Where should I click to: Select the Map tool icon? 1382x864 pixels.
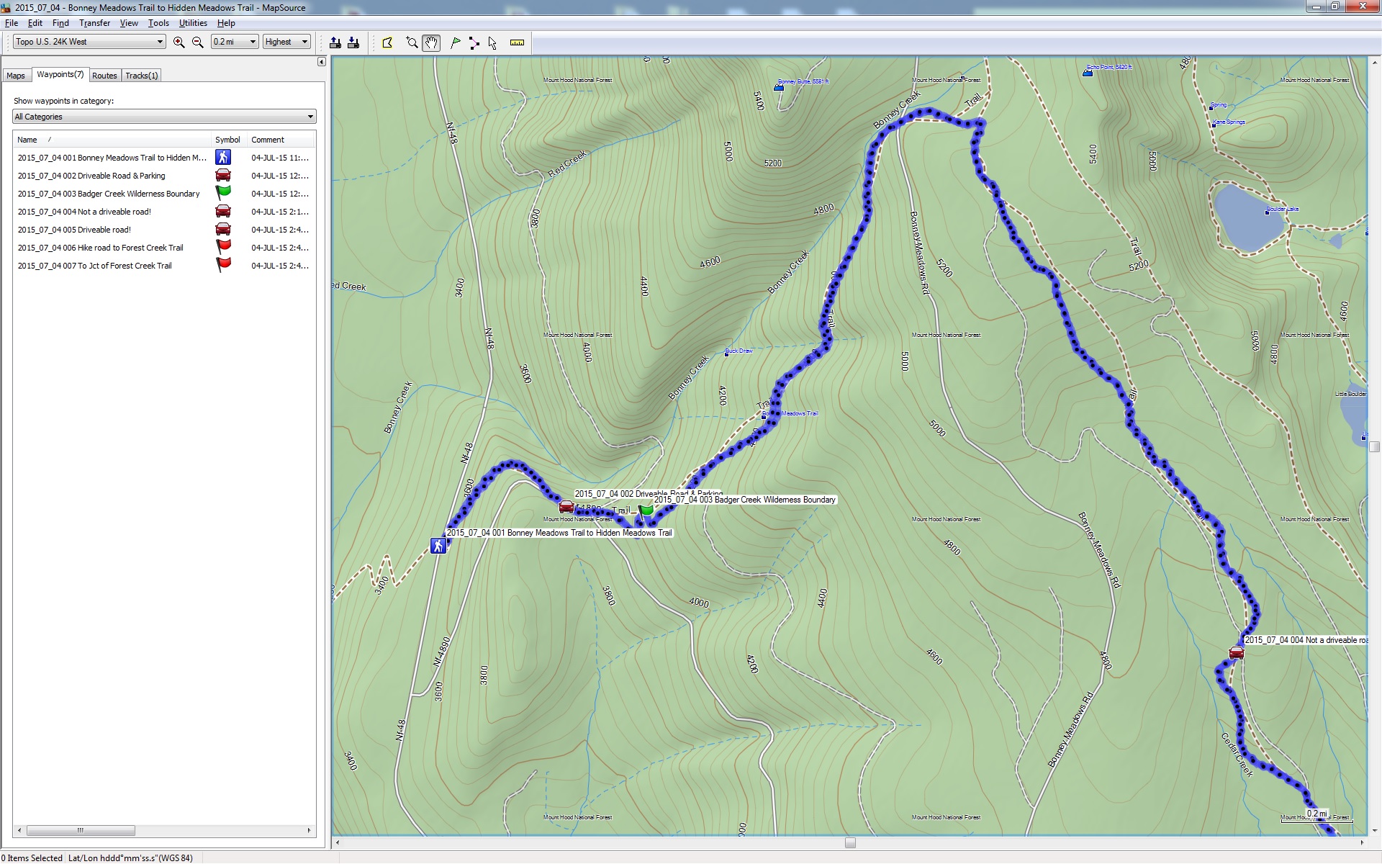tap(387, 42)
